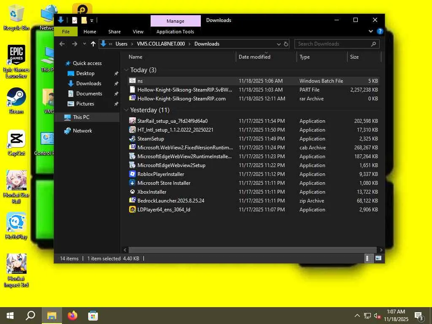Click the Manage contextual tab
The image size is (432, 324).
coord(175,21)
